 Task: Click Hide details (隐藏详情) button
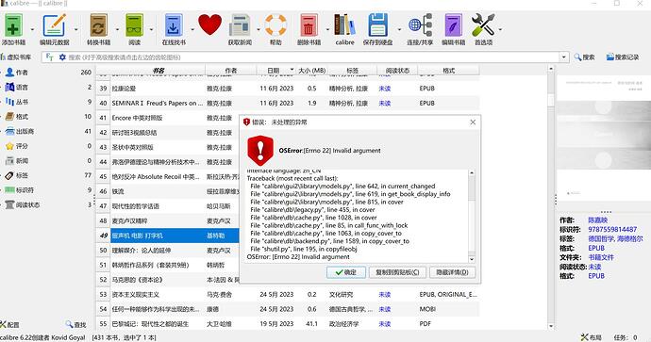(452, 272)
